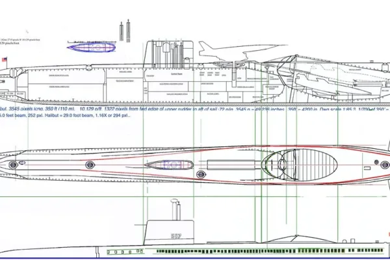The width and height of the screenshot is (390, 260).
Task: Click the small rectangle near the plan-view bow
Action: pyautogui.click(x=367, y=168)
